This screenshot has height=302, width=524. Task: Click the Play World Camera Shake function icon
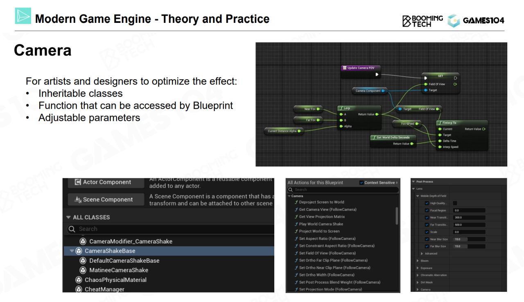point(296,224)
